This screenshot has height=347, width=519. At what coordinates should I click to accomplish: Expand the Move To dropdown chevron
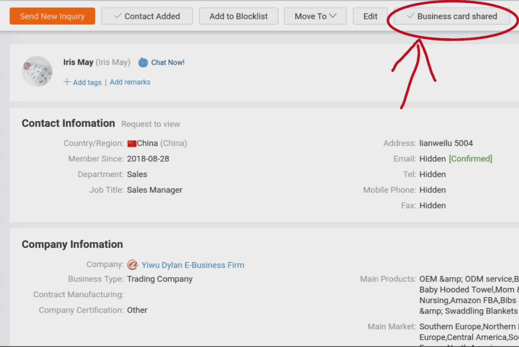(x=333, y=16)
